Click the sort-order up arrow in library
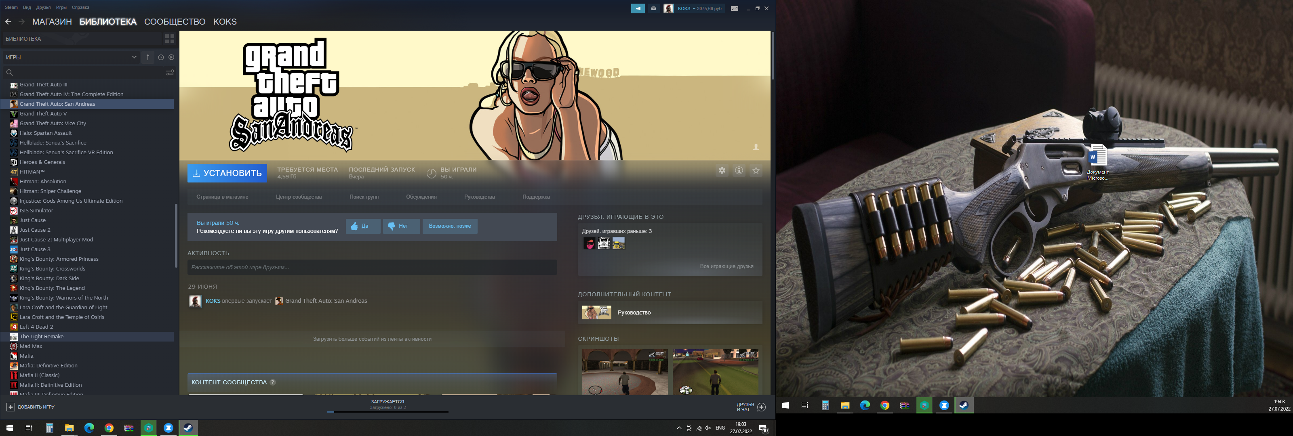Screen dimensions: 1293x436 coord(147,57)
